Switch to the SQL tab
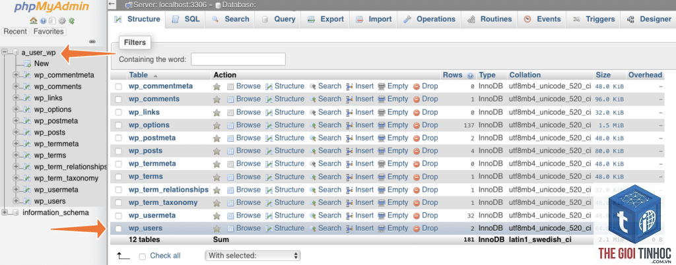The image size is (676, 265). pyautogui.click(x=186, y=19)
